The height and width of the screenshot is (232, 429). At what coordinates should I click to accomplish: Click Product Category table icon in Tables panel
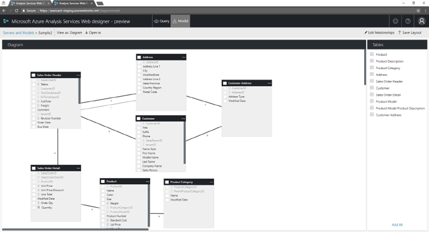pos(371,68)
